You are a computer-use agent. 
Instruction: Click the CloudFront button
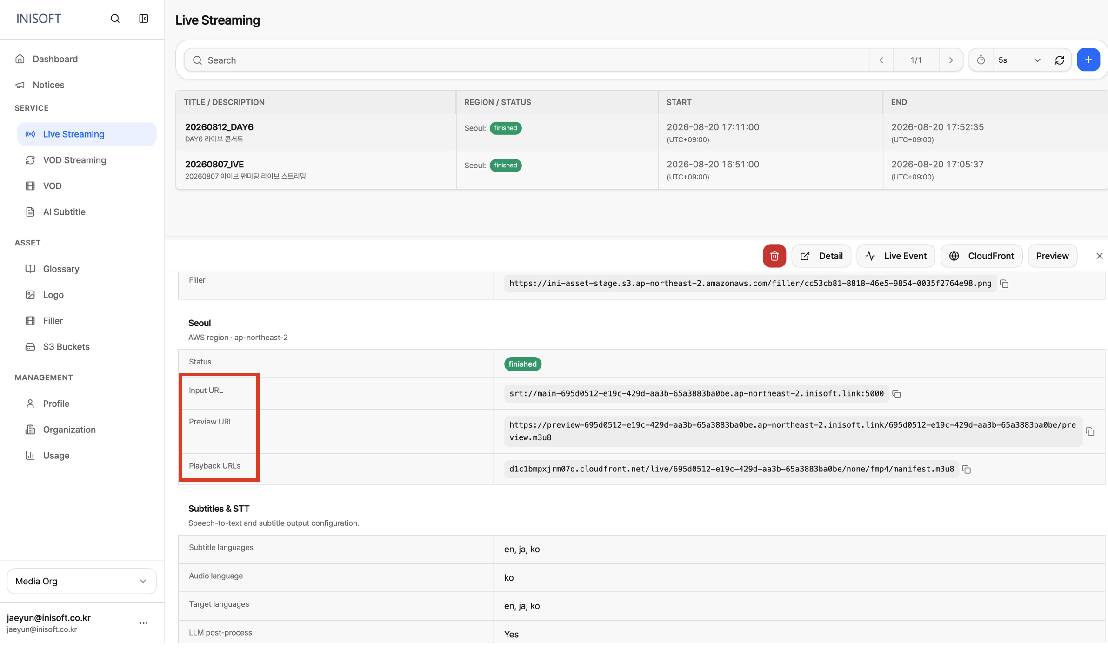point(981,256)
